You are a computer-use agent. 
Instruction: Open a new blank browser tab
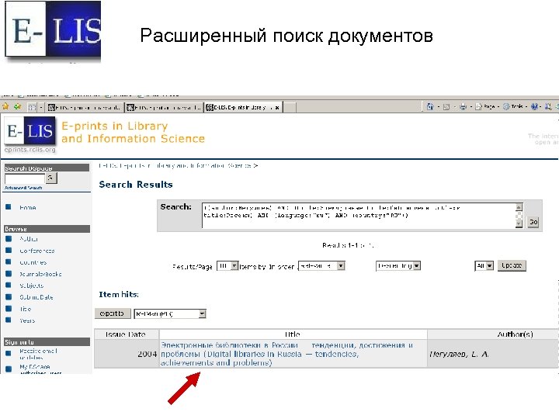tap(290, 107)
